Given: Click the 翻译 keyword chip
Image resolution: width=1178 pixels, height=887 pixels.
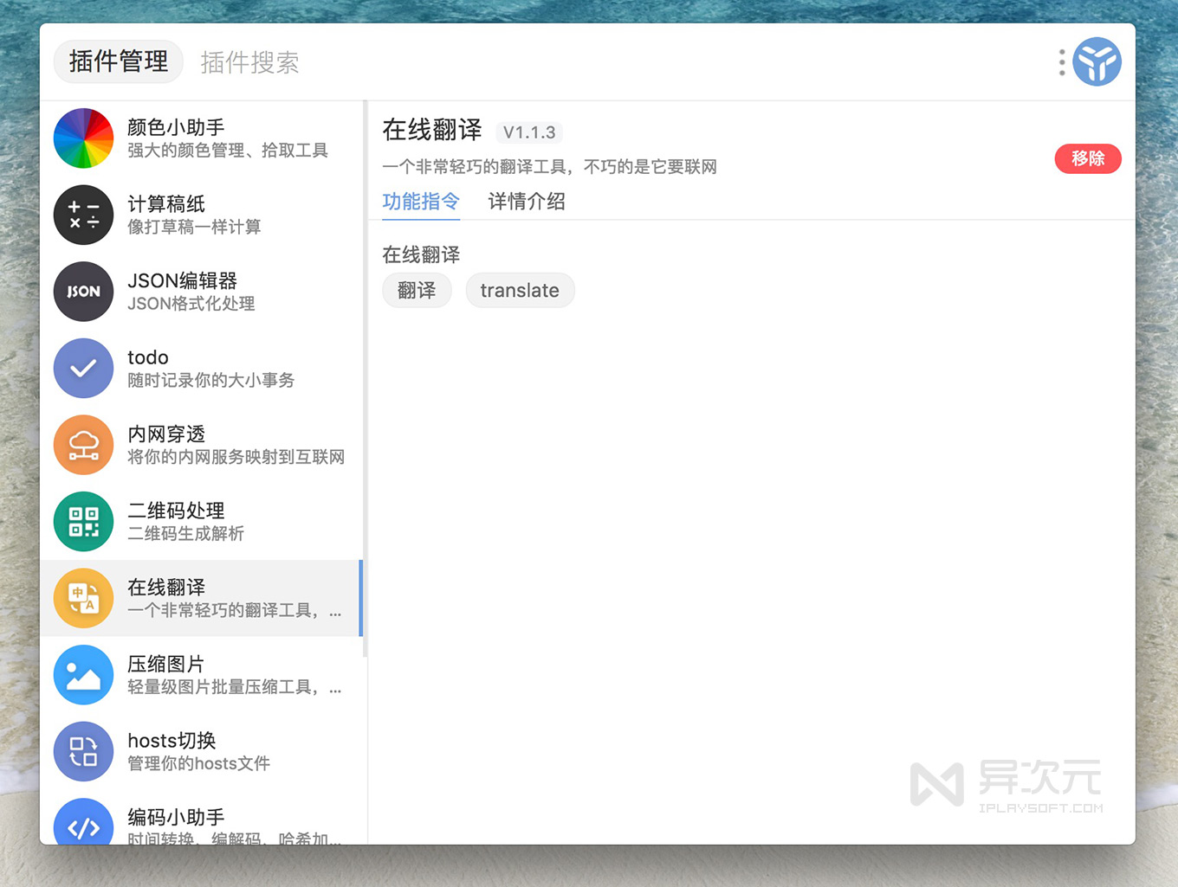Looking at the screenshot, I should [417, 290].
